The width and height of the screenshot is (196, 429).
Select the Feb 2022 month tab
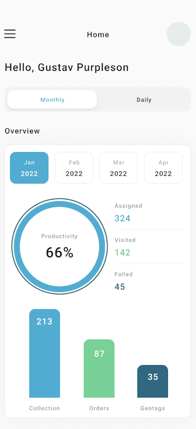[x=74, y=168]
